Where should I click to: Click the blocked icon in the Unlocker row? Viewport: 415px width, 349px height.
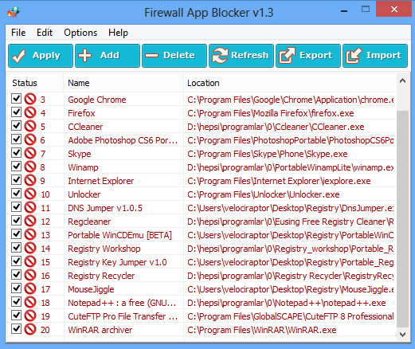(30, 194)
